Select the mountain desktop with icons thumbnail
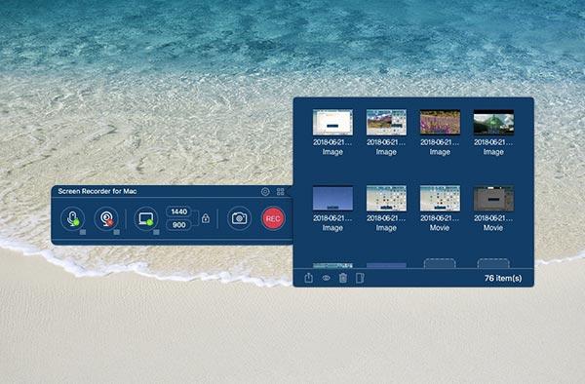Image resolution: width=585 pixels, height=384 pixels. click(386, 122)
